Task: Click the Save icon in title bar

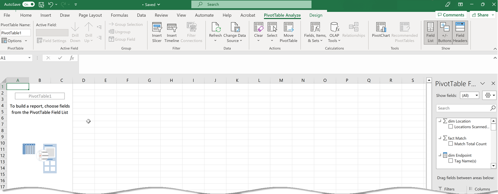Action: [x=41, y=5]
